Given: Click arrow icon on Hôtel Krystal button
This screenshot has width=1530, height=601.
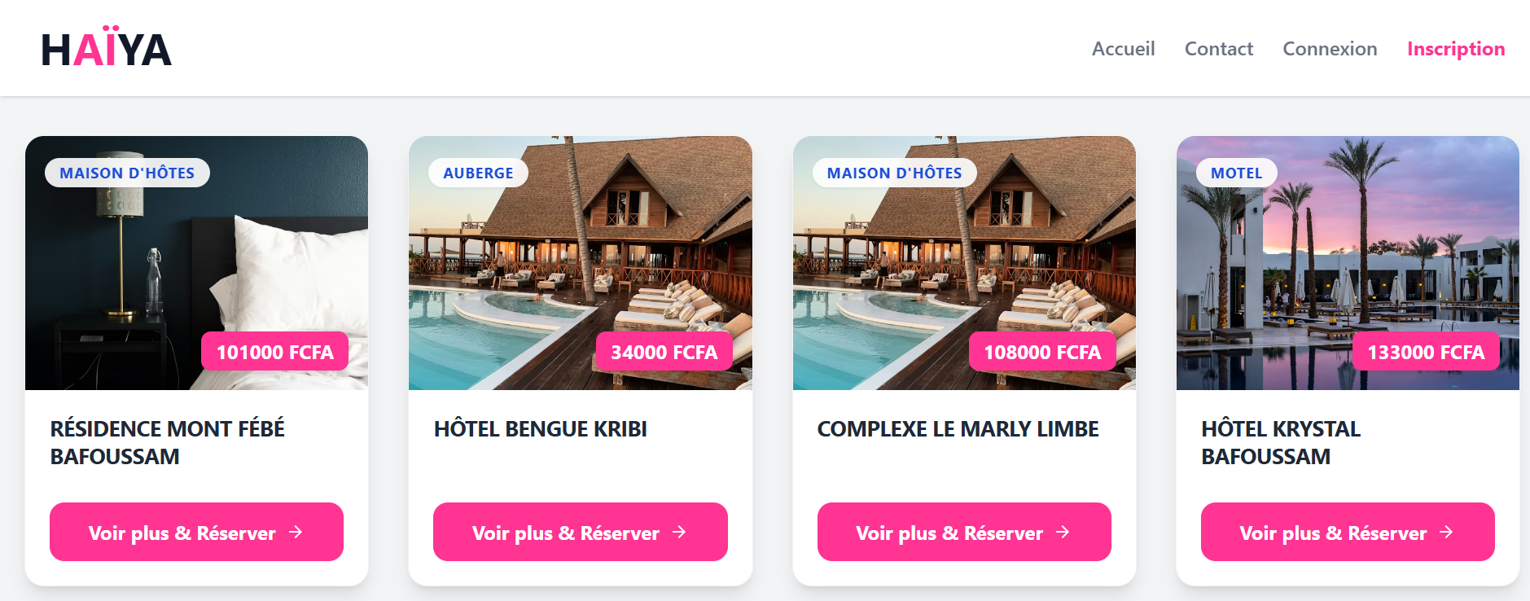Looking at the screenshot, I should (1446, 532).
